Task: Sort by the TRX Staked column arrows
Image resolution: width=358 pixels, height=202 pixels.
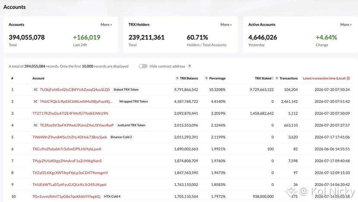Action: point(272,78)
